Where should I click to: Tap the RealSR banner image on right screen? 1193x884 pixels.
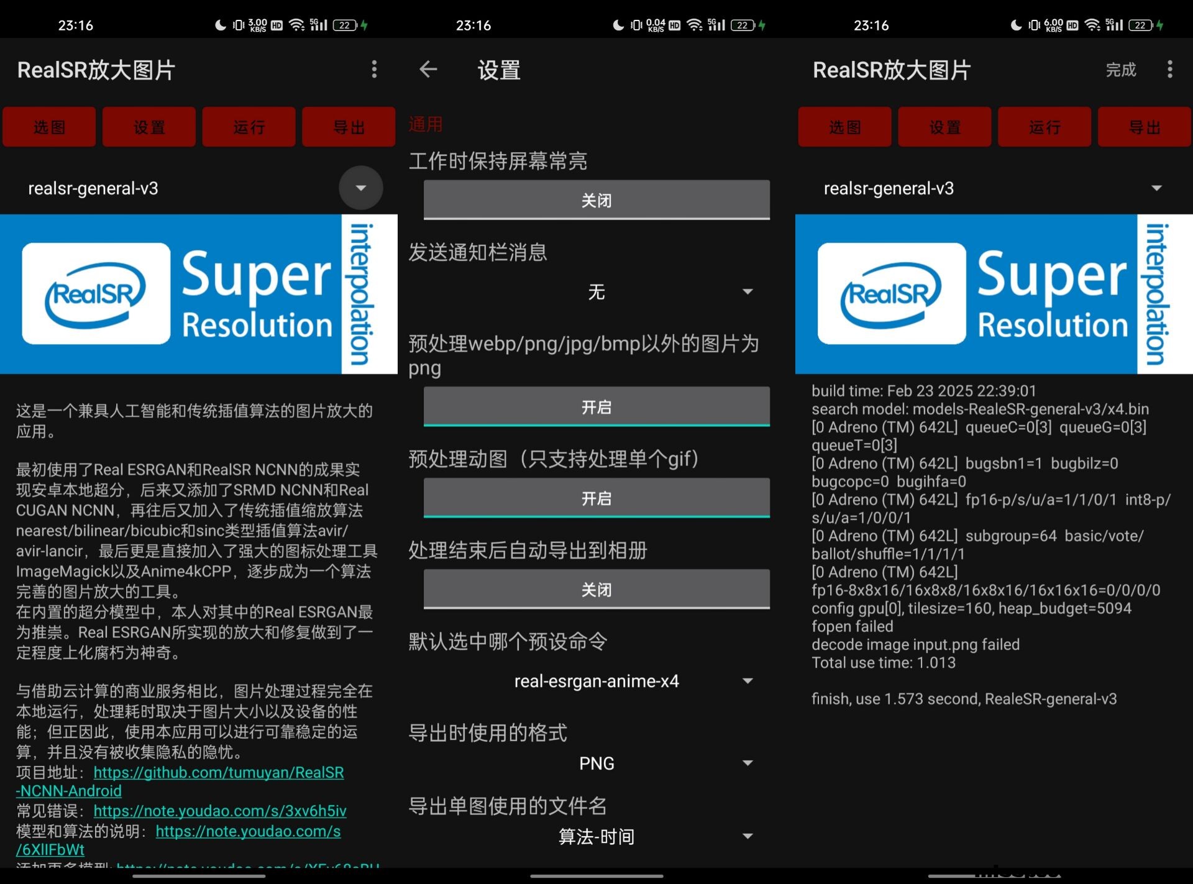994,294
